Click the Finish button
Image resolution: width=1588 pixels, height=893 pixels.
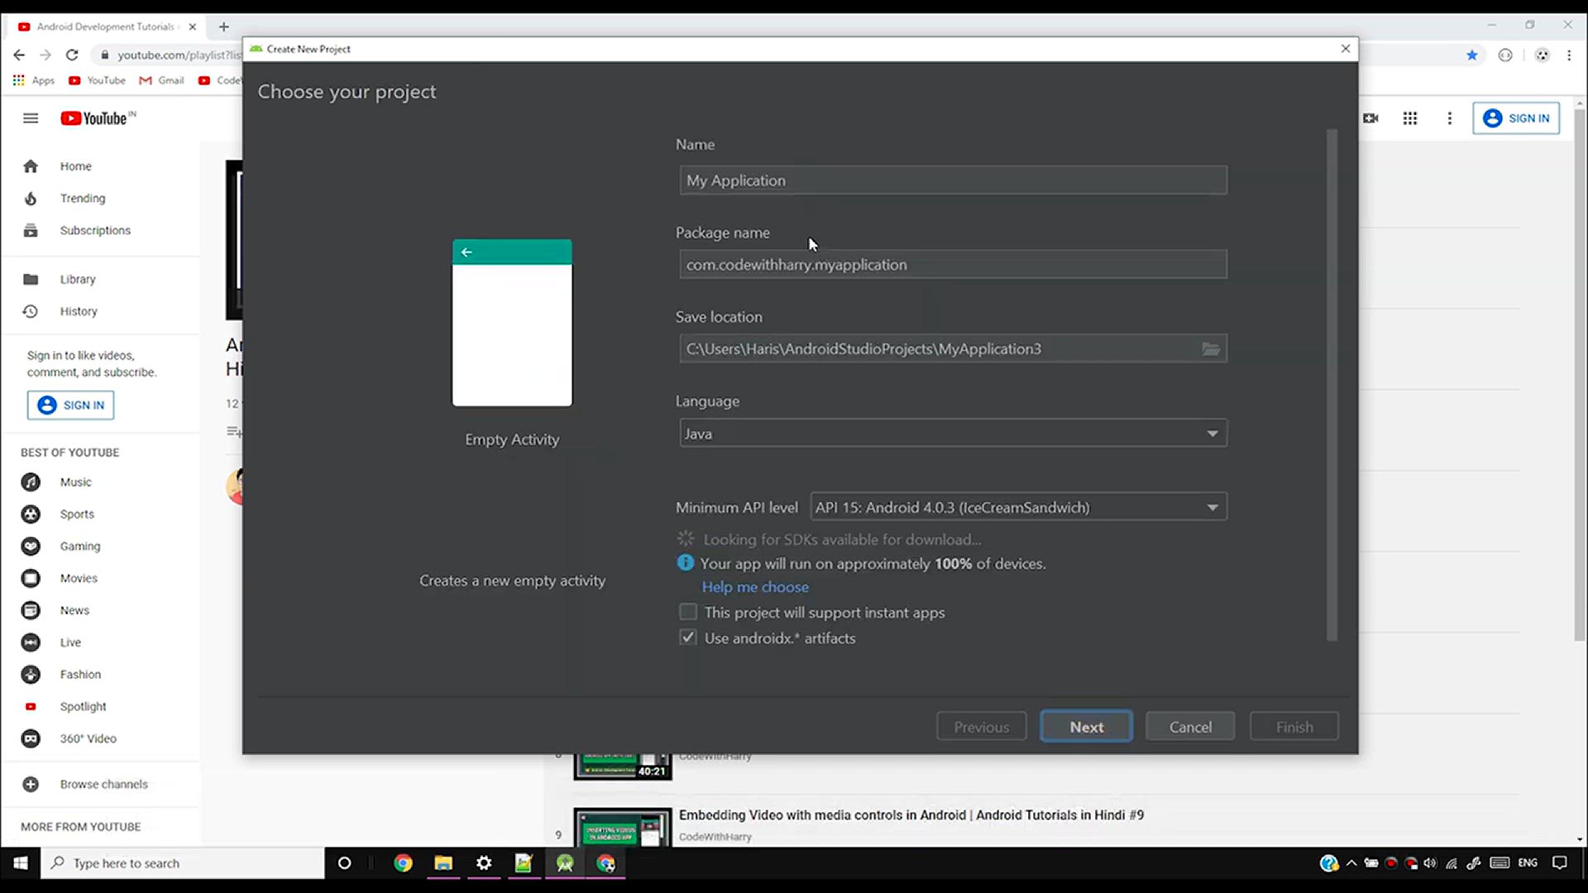1294,727
